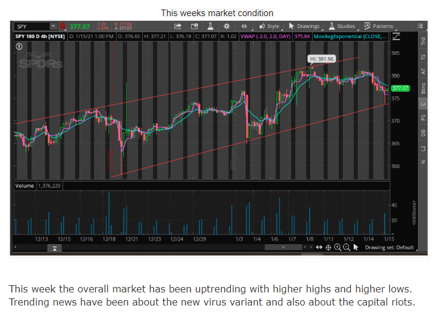This screenshot has height=318, width=440.
Task: Open the 4h timeframe selector
Action: pyautogui.click(x=244, y=26)
